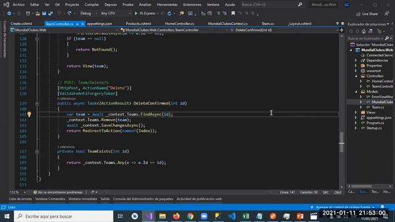Collapse the Models folder in Solution Explorer

point(356,92)
